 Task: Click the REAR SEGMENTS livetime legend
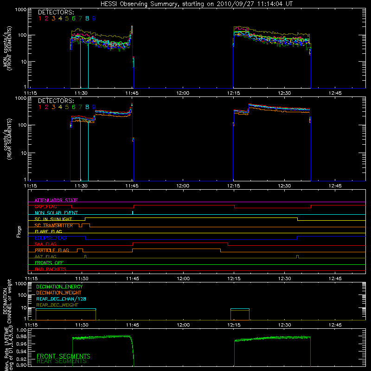[62, 361]
